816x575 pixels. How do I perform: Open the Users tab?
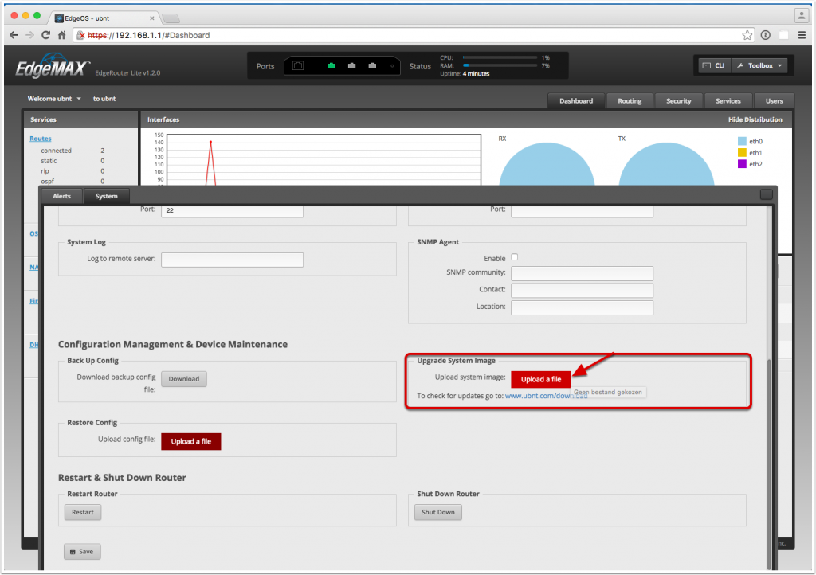tap(774, 101)
